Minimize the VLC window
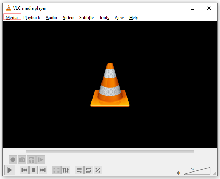 click(176, 8)
